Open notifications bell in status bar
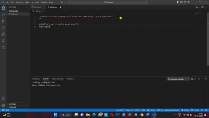This screenshot has width=209, height=118. (206, 110)
